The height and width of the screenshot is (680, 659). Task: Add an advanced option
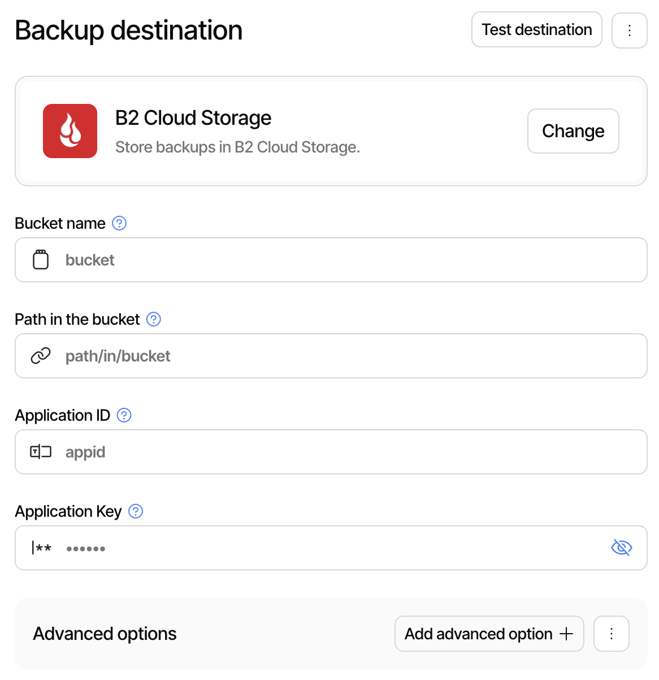489,634
